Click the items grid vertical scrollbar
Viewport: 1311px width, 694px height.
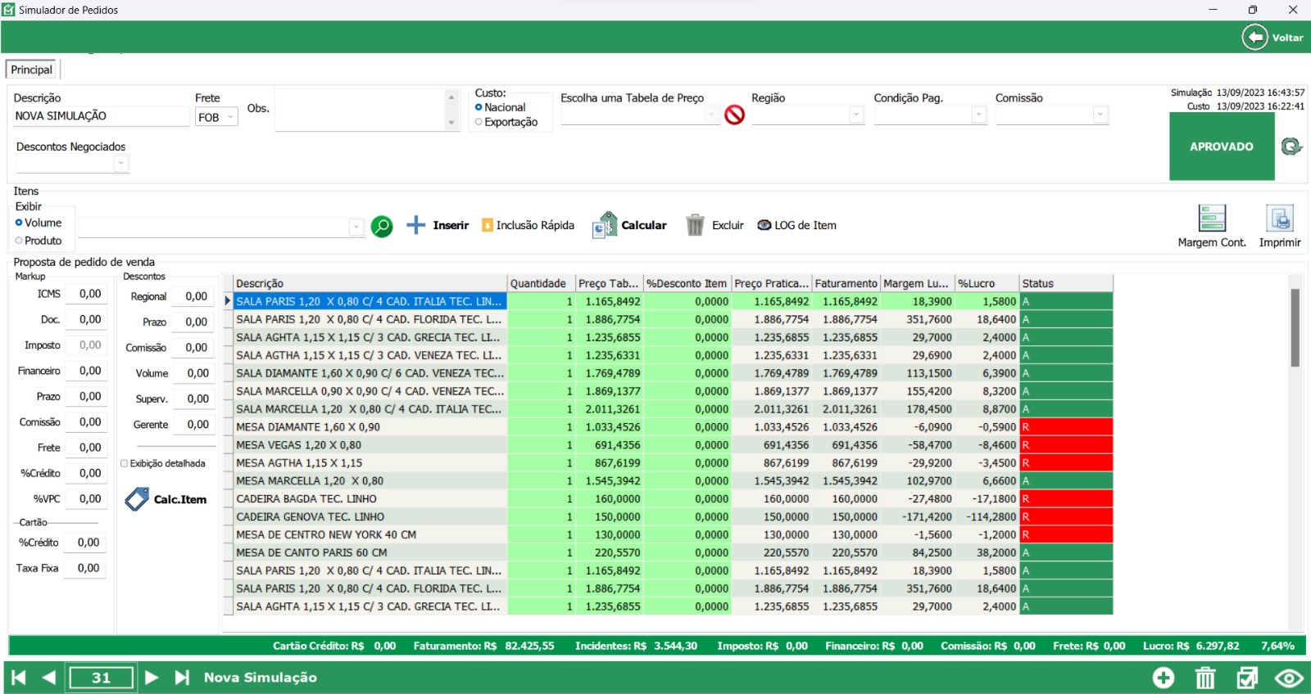1295,327
